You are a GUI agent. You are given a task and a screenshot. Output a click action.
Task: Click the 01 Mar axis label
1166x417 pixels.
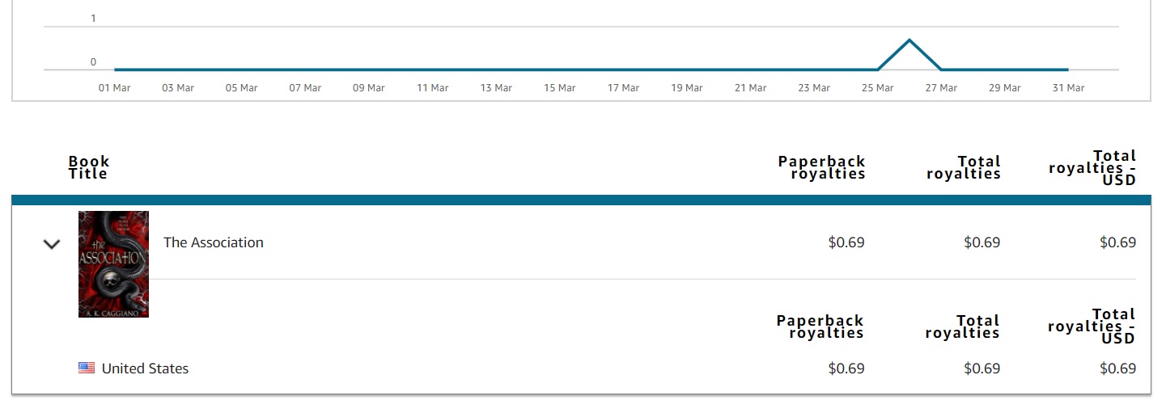coord(115,88)
